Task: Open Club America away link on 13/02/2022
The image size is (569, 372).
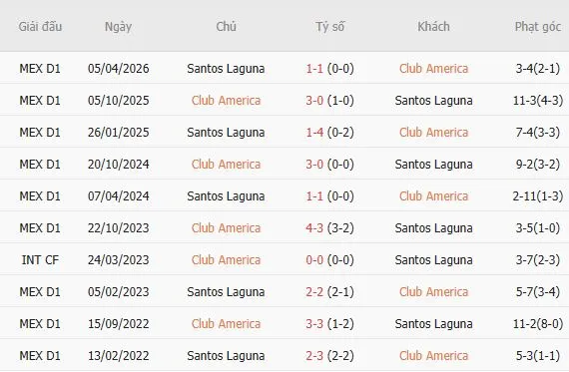Action: coord(433,356)
